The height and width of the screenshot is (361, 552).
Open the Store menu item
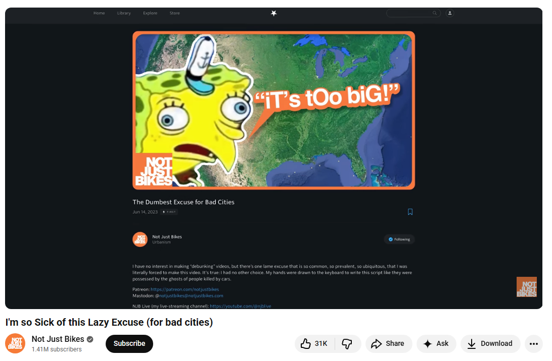174,13
